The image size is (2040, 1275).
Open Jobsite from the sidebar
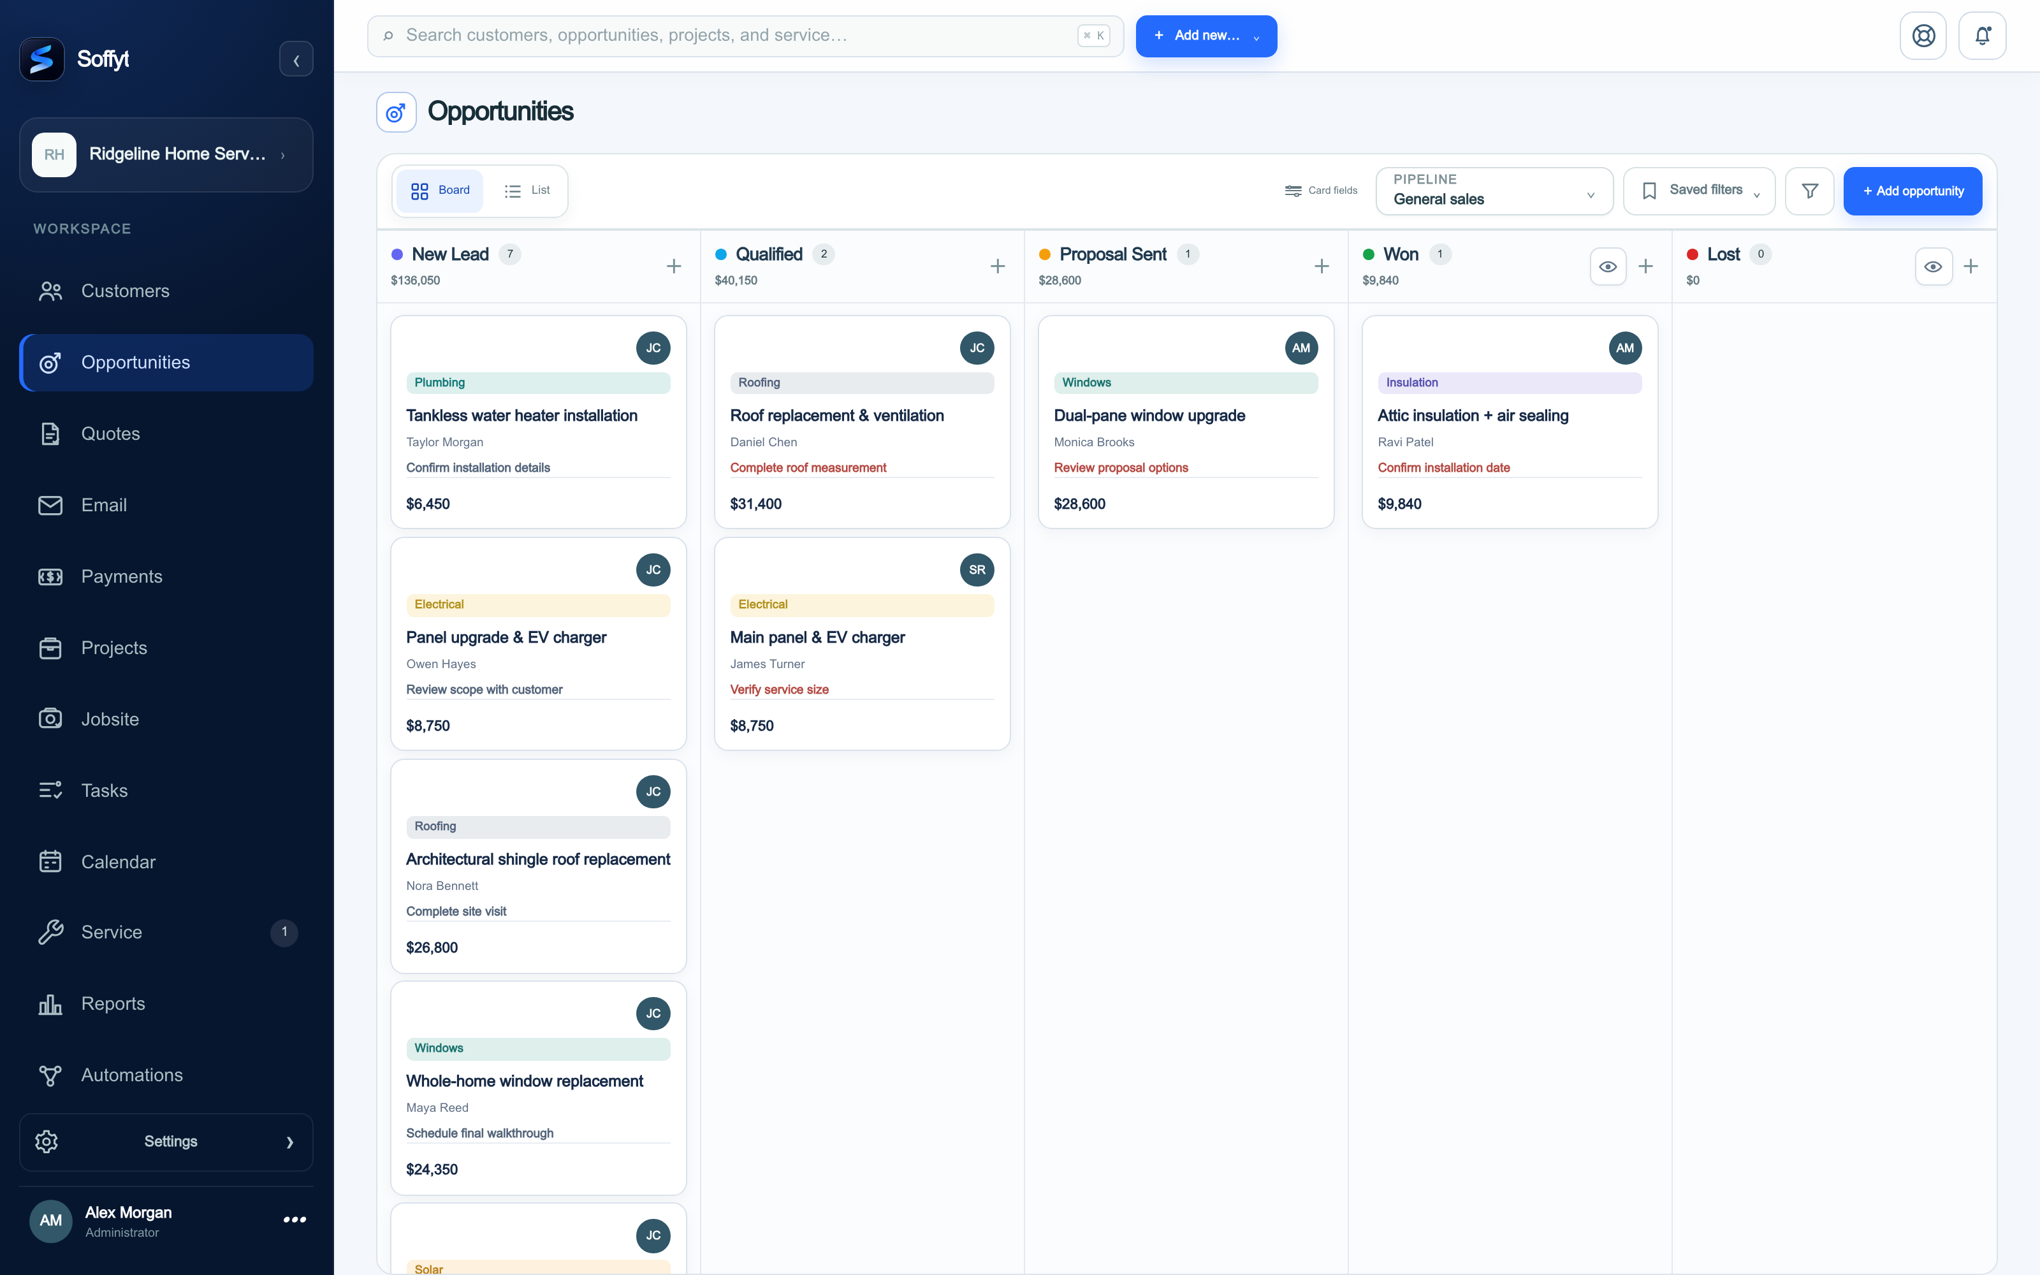pos(166,719)
